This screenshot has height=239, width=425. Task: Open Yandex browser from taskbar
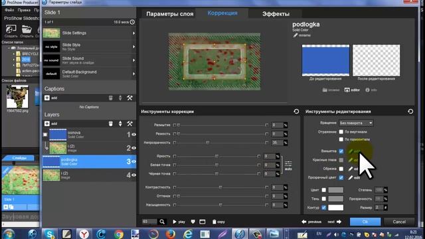coord(84,234)
